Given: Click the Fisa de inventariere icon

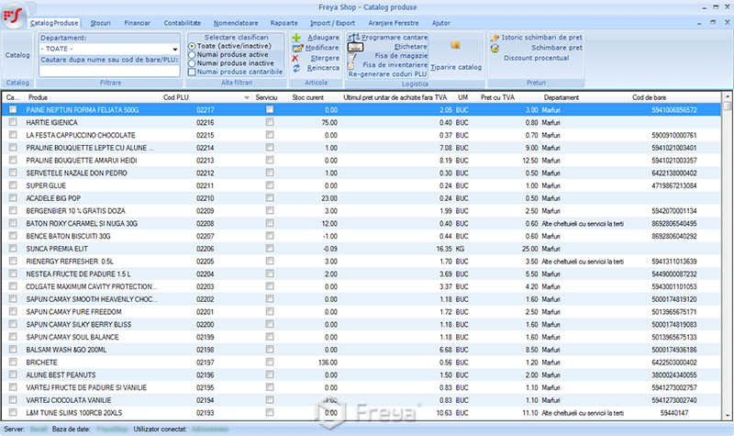Looking at the screenshot, I should [x=351, y=65].
